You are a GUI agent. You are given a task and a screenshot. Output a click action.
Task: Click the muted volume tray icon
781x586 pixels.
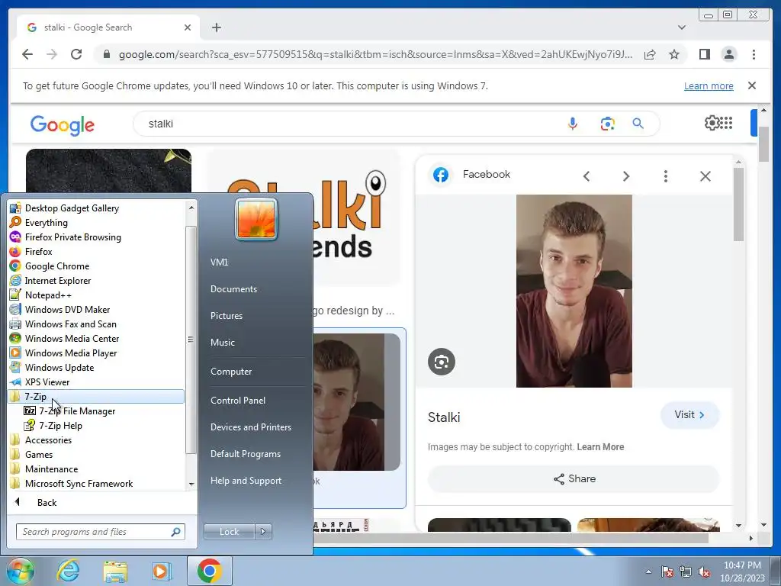click(x=704, y=572)
